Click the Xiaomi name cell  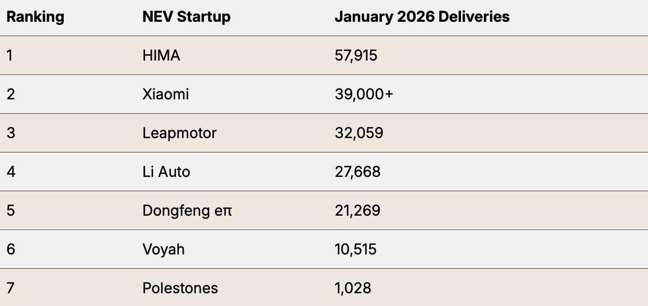click(166, 94)
